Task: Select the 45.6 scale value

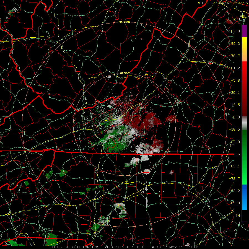Action: [235, 80]
